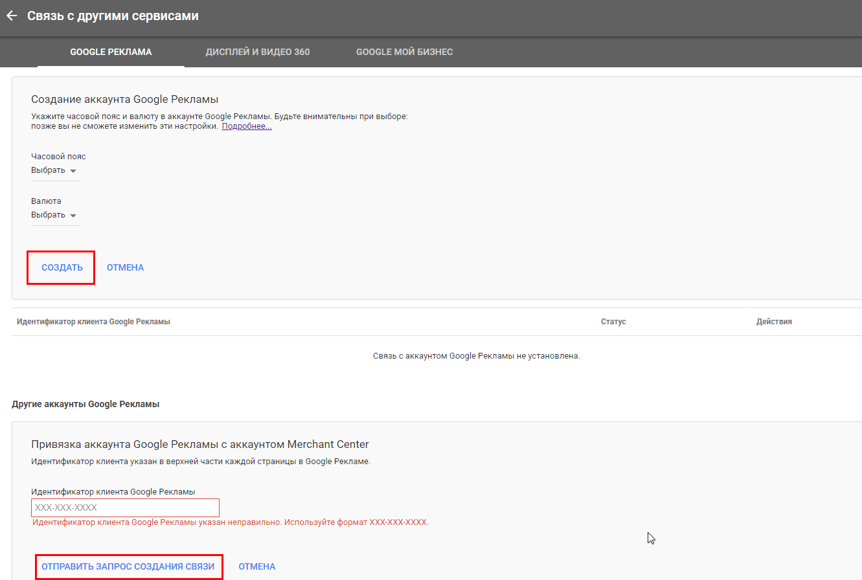Click the Создание аккаунта Google Рекламы heading
862x580 pixels.
(125, 99)
